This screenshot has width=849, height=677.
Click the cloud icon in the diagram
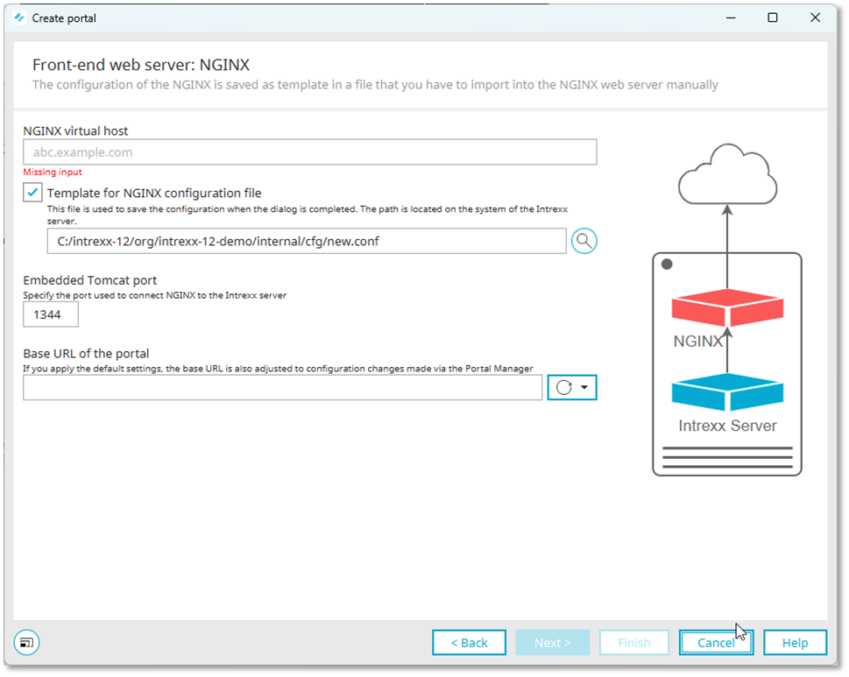[727, 173]
